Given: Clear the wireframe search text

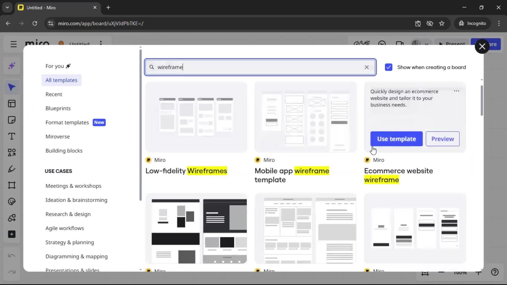Looking at the screenshot, I should tap(367, 67).
